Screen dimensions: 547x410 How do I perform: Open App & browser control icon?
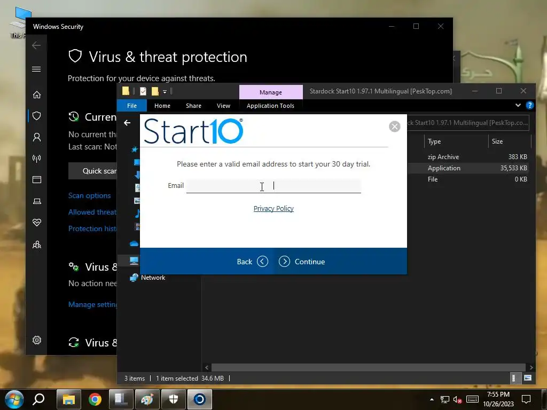pyautogui.click(x=37, y=179)
